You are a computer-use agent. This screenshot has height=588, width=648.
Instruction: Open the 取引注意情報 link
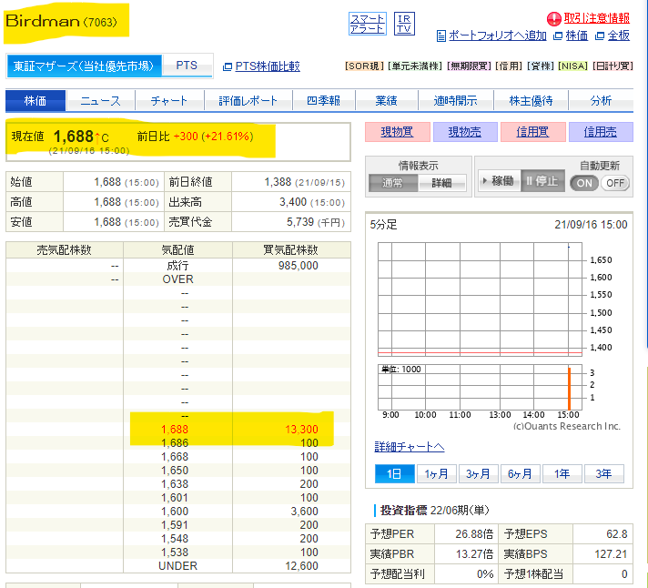[x=597, y=18]
